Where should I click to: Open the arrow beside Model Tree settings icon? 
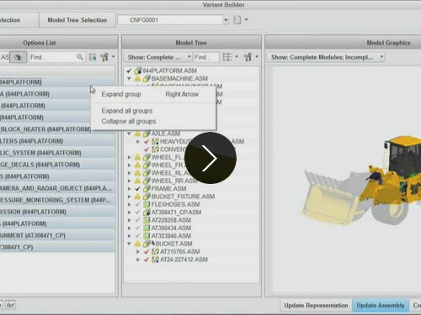(x=257, y=57)
